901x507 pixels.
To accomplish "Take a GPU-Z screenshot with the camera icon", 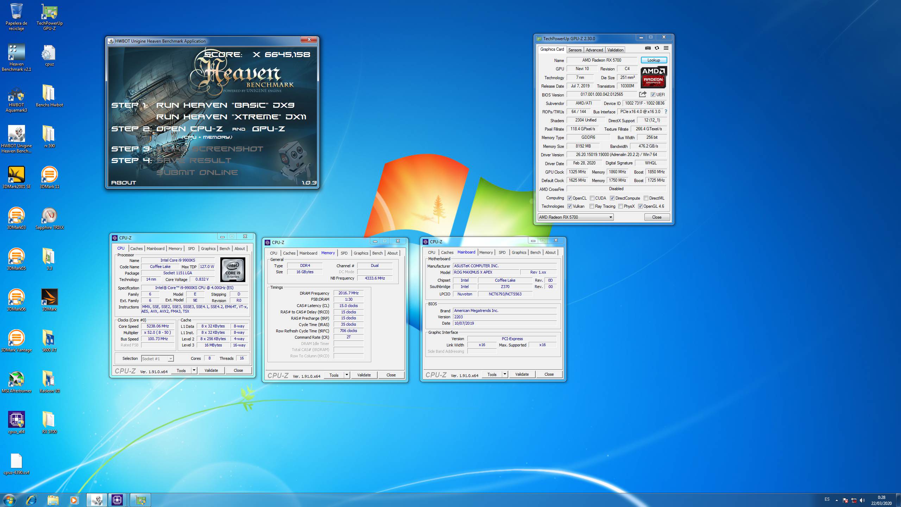I will (x=648, y=48).
